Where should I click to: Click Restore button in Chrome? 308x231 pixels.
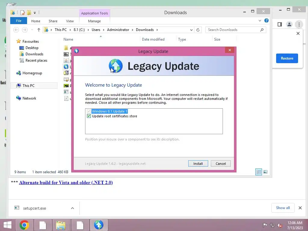point(287,58)
